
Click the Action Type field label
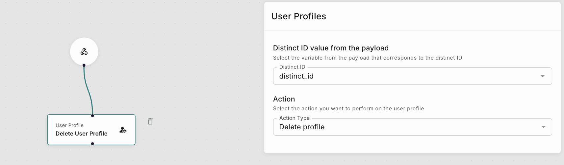[x=294, y=118]
